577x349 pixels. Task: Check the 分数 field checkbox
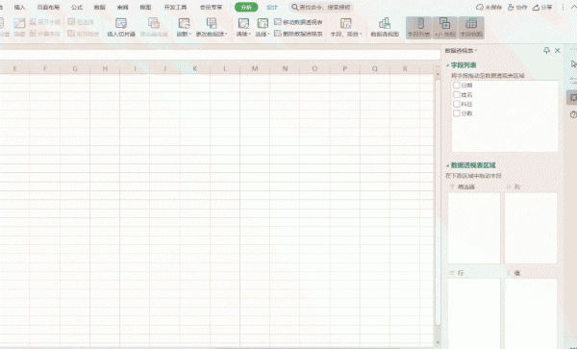457,112
